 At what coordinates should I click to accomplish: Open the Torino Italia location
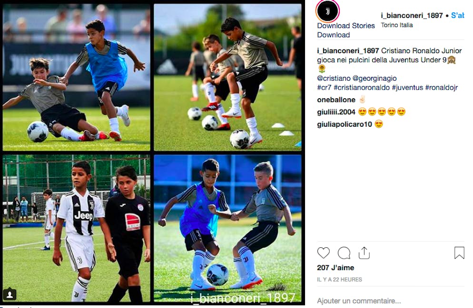click(x=397, y=25)
